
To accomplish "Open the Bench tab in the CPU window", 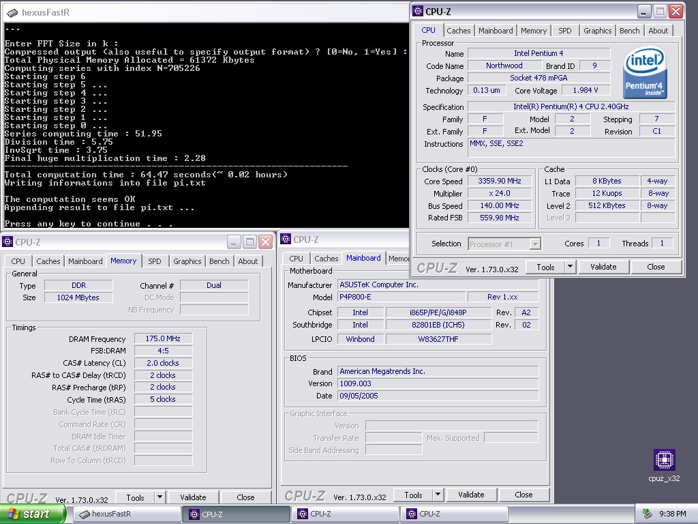I will [629, 31].
